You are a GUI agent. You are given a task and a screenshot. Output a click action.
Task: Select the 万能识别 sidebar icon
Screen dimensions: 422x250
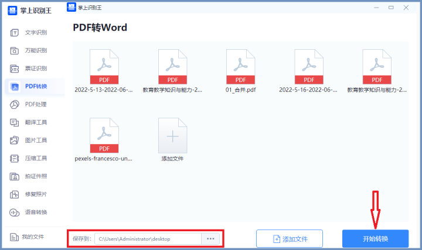[14, 51]
